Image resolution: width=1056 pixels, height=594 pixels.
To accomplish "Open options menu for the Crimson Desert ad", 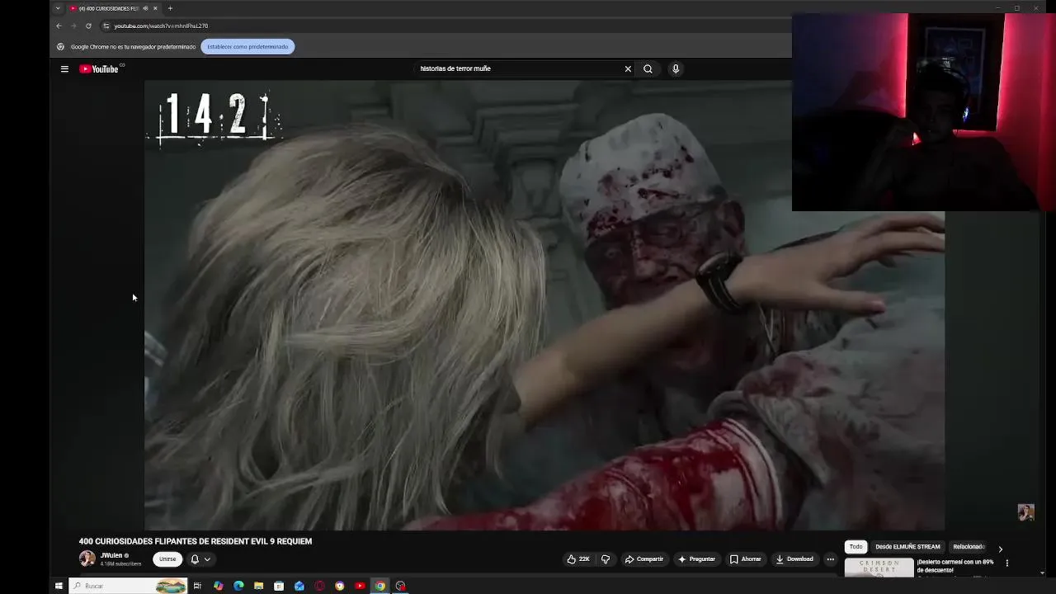I will [x=1006, y=563].
